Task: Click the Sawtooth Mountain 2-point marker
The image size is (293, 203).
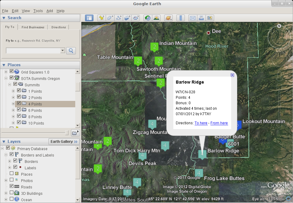Action: point(159,61)
